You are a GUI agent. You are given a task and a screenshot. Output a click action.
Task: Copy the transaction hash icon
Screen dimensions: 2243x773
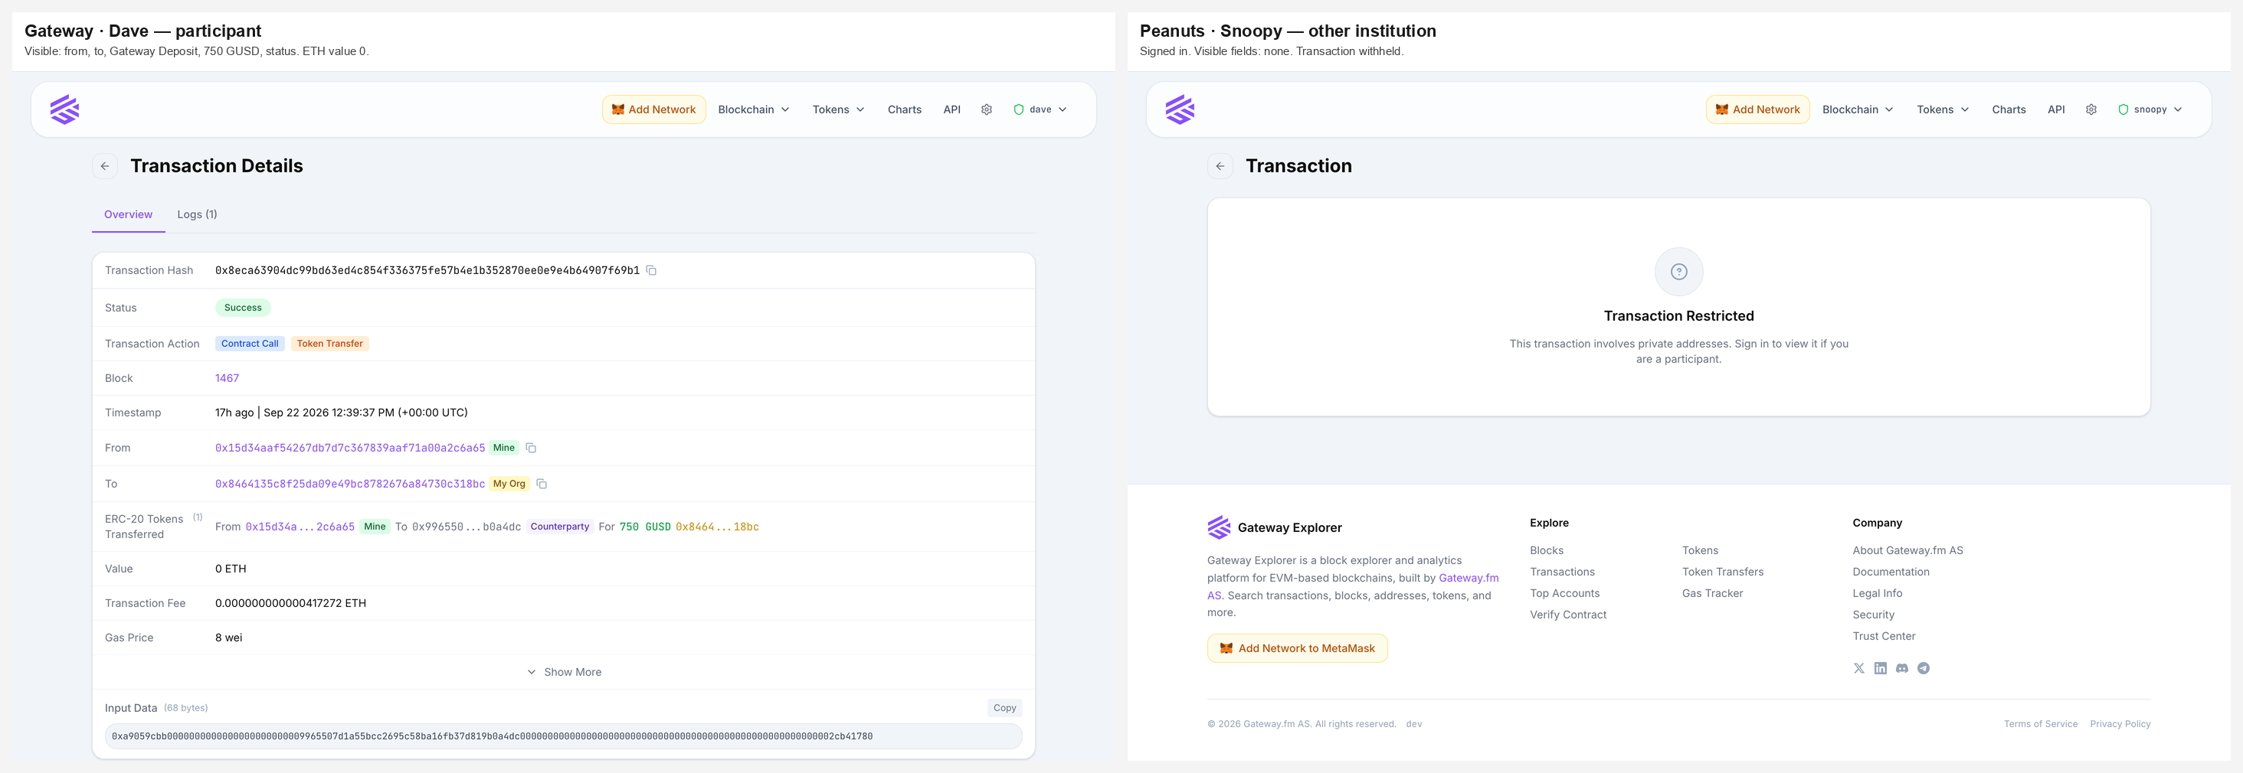650,270
